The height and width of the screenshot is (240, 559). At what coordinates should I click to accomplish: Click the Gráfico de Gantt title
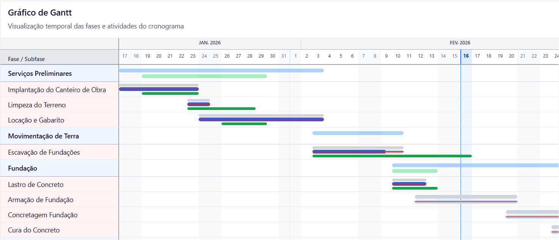tap(39, 12)
